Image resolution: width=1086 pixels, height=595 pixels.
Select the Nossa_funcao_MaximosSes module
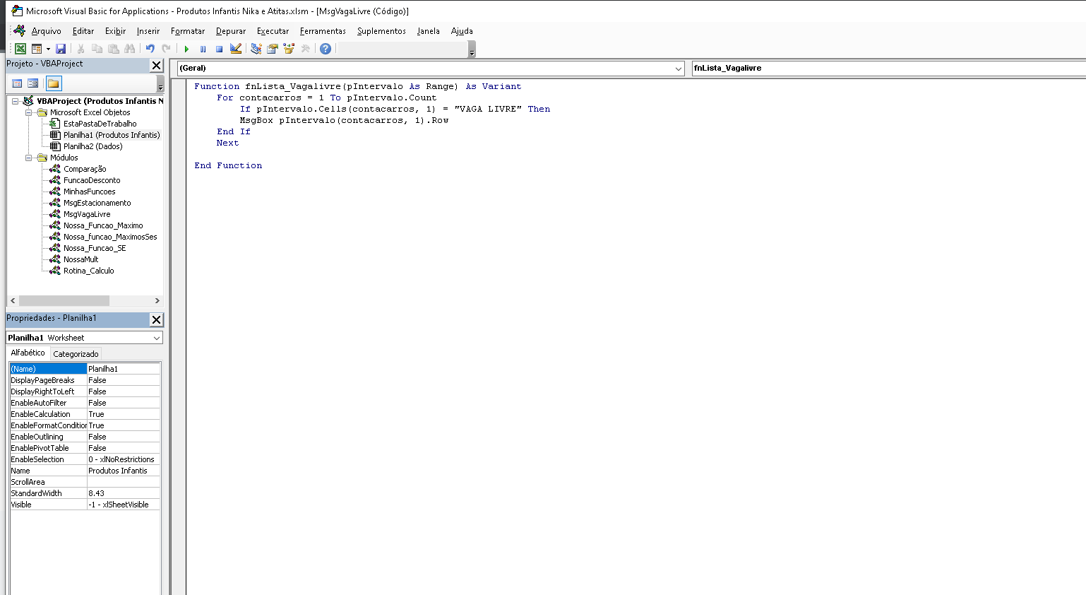pos(110,237)
